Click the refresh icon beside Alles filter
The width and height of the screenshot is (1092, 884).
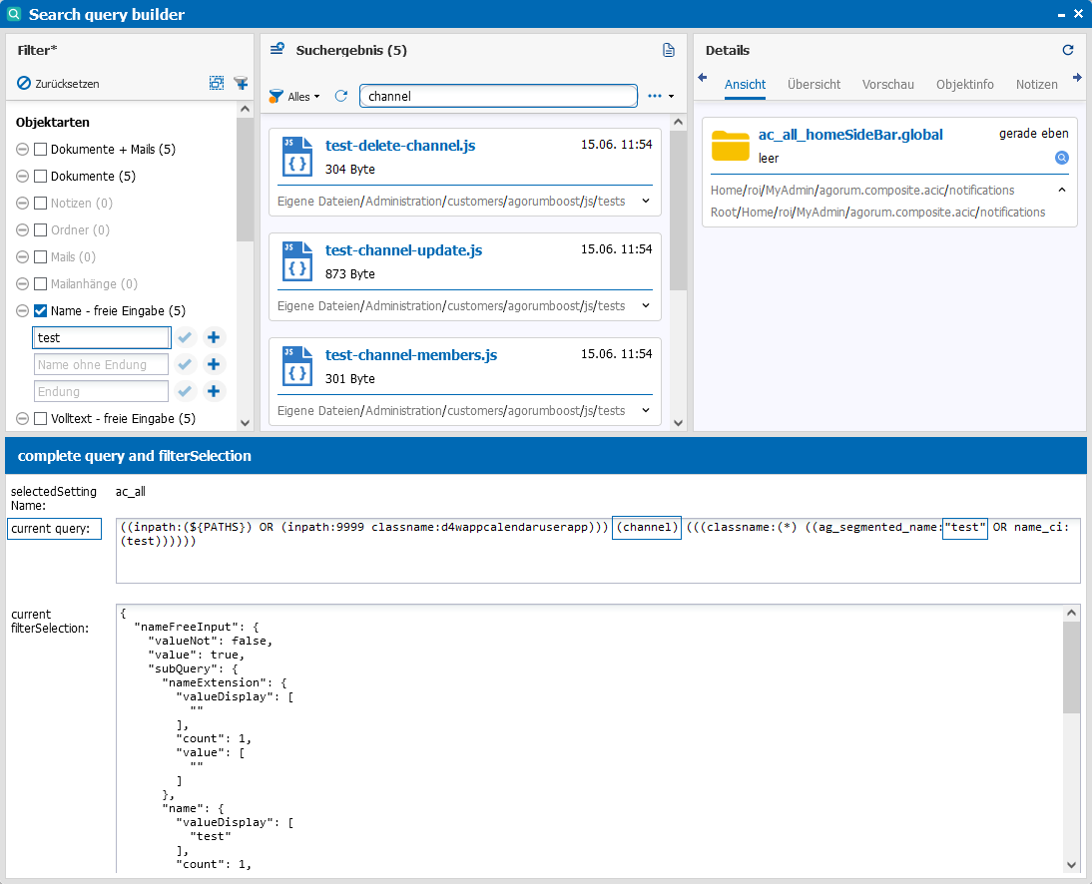coord(341,96)
